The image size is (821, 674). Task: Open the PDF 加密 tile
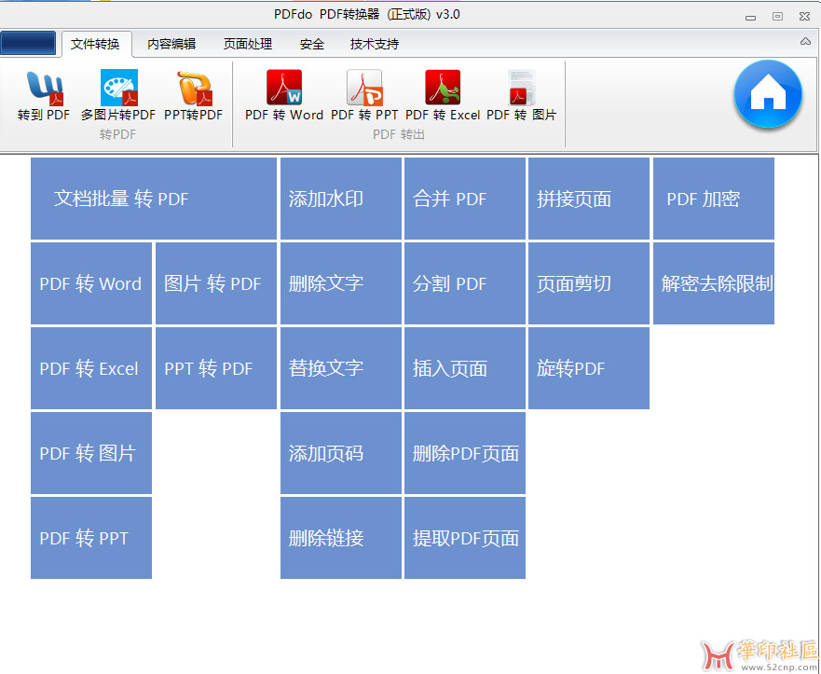point(714,199)
